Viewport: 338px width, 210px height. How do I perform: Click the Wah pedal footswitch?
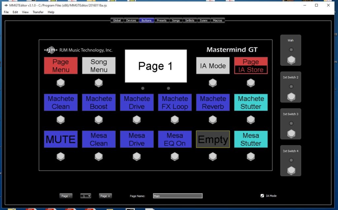click(x=291, y=60)
